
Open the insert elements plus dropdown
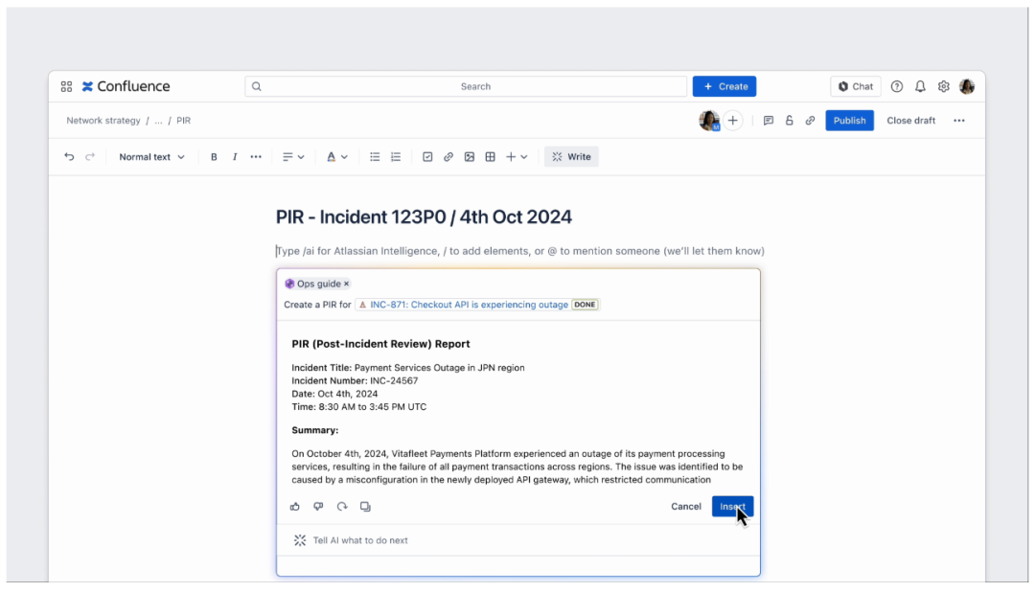[517, 157]
